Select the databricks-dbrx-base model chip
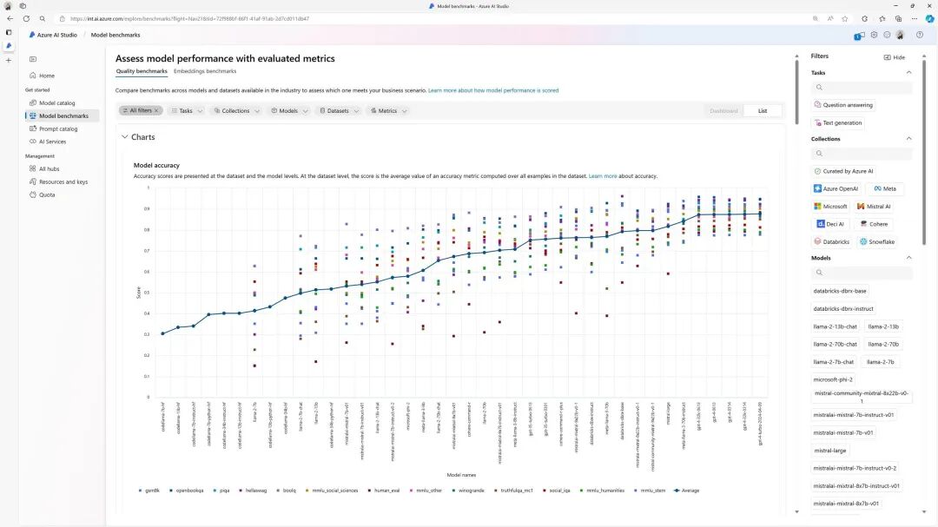This screenshot has height=527, width=938. click(839, 291)
